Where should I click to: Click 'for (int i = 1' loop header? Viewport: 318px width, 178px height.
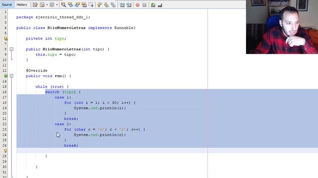100,103
